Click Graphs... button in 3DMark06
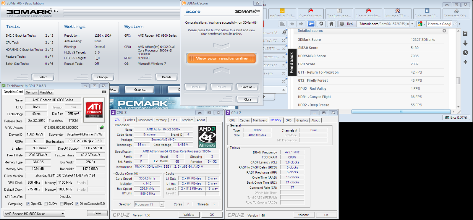473x220 pixels. [140, 90]
